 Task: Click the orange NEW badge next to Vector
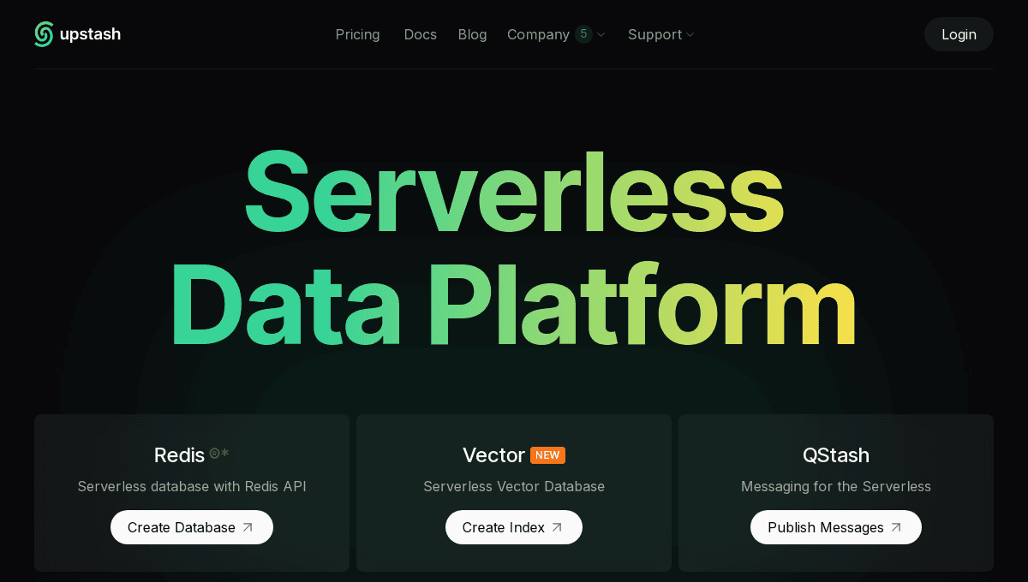pos(547,455)
